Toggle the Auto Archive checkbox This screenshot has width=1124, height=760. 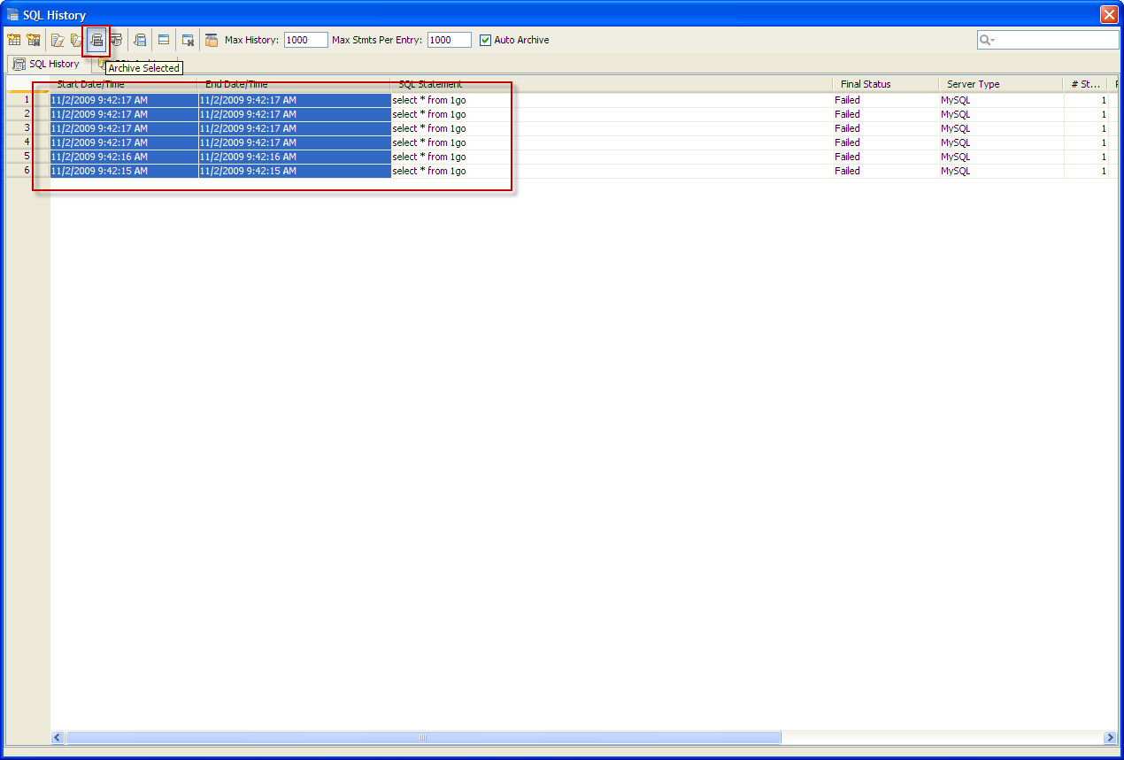pos(485,40)
